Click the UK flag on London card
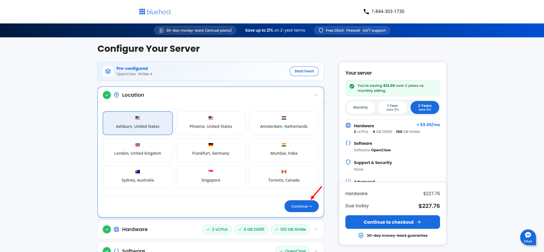 tap(138, 145)
